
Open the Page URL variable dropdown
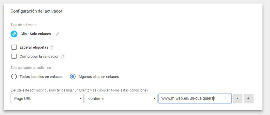point(47,99)
